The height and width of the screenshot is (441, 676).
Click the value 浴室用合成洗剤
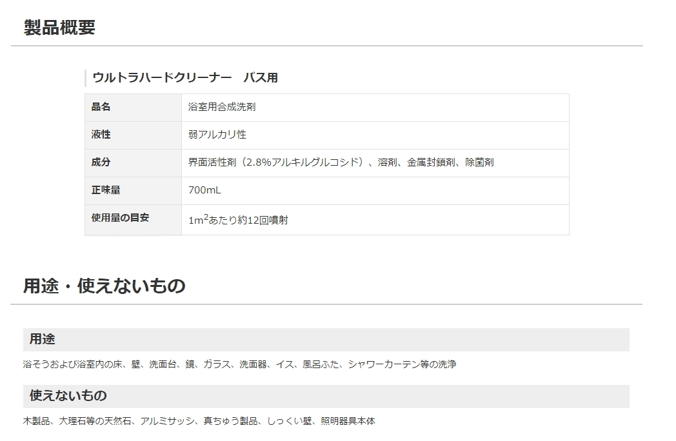tap(222, 107)
